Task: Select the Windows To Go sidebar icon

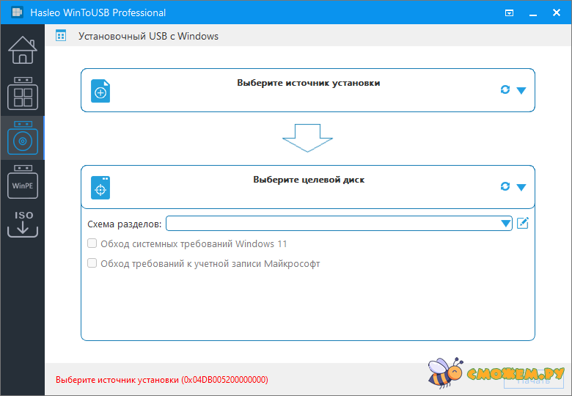Action: [23, 93]
